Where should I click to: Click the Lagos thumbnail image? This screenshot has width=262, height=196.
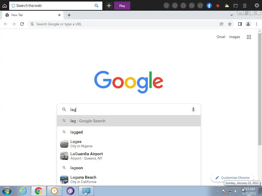pos(64,144)
